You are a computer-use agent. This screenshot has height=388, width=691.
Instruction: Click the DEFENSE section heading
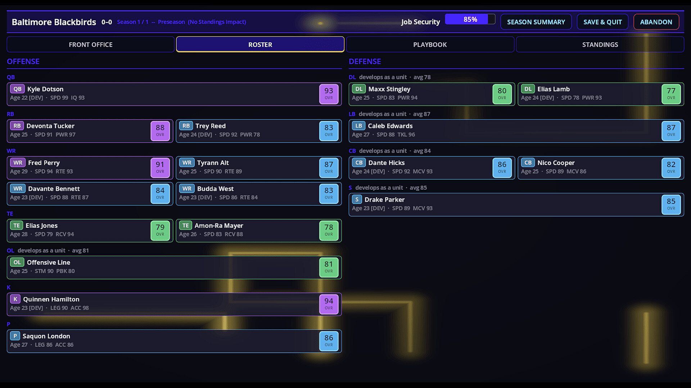click(x=365, y=61)
